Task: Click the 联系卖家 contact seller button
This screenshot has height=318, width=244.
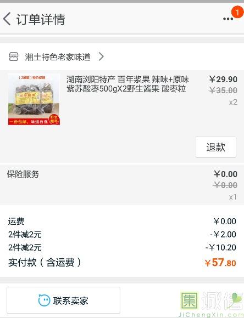Action: pyautogui.click(x=63, y=300)
